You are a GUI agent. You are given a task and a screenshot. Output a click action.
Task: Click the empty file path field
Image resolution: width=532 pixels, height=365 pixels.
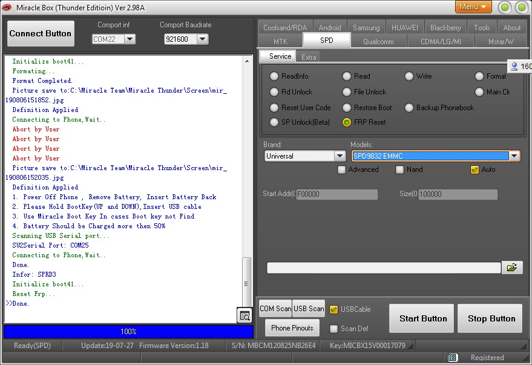point(384,268)
